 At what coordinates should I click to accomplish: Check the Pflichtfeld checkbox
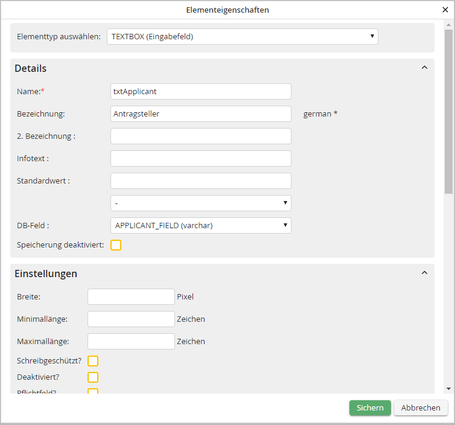coord(93,392)
